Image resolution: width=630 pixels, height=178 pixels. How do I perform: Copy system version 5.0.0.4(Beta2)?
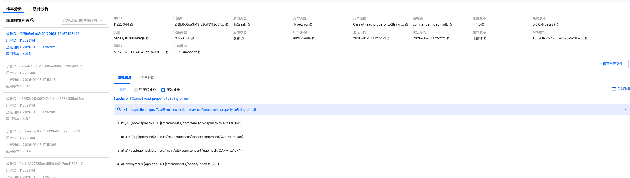tap(557, 25)
